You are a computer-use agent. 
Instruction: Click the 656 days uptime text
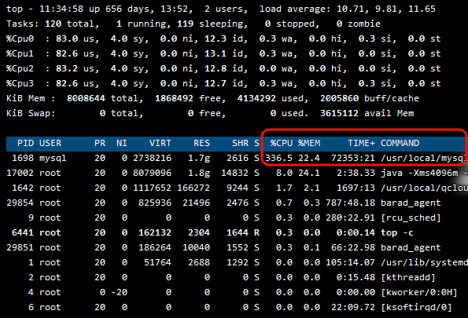point(127,9)
